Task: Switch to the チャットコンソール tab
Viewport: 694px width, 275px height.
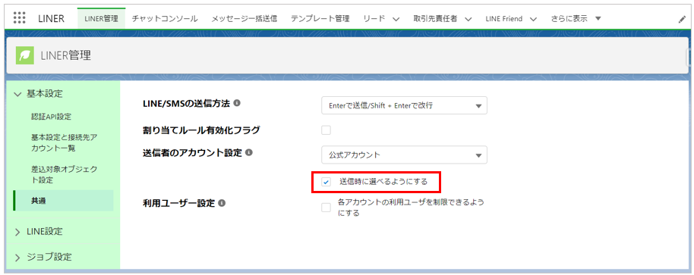Action: (165, 18)
